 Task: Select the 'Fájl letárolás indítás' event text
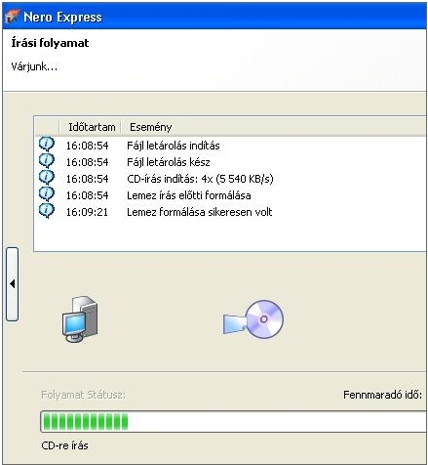click(x=174, y=146)
